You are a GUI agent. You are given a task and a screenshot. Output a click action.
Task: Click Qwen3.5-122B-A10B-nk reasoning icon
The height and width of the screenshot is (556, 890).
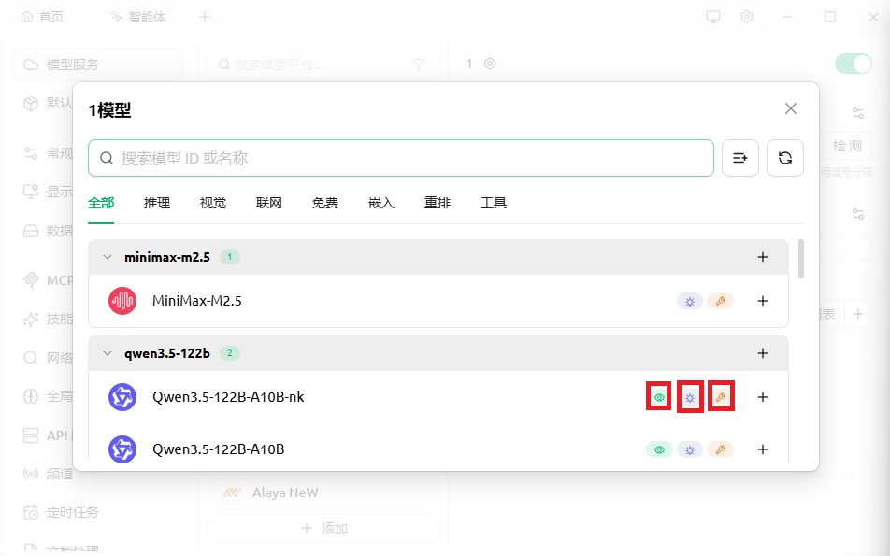(690, 397)
